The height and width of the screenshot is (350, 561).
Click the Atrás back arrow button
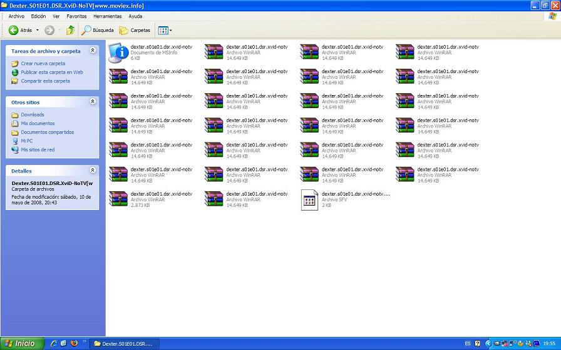(x=20, y=30)
